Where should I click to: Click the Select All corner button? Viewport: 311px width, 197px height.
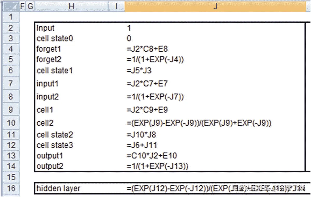10,6
